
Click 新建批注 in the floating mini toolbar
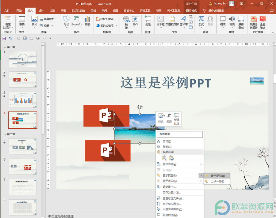coord(177,119)
